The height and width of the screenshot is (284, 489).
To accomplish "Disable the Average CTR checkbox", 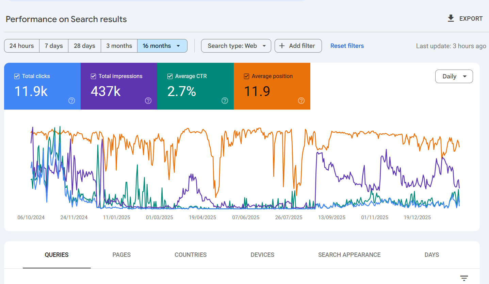I will [x=170, y=76].
